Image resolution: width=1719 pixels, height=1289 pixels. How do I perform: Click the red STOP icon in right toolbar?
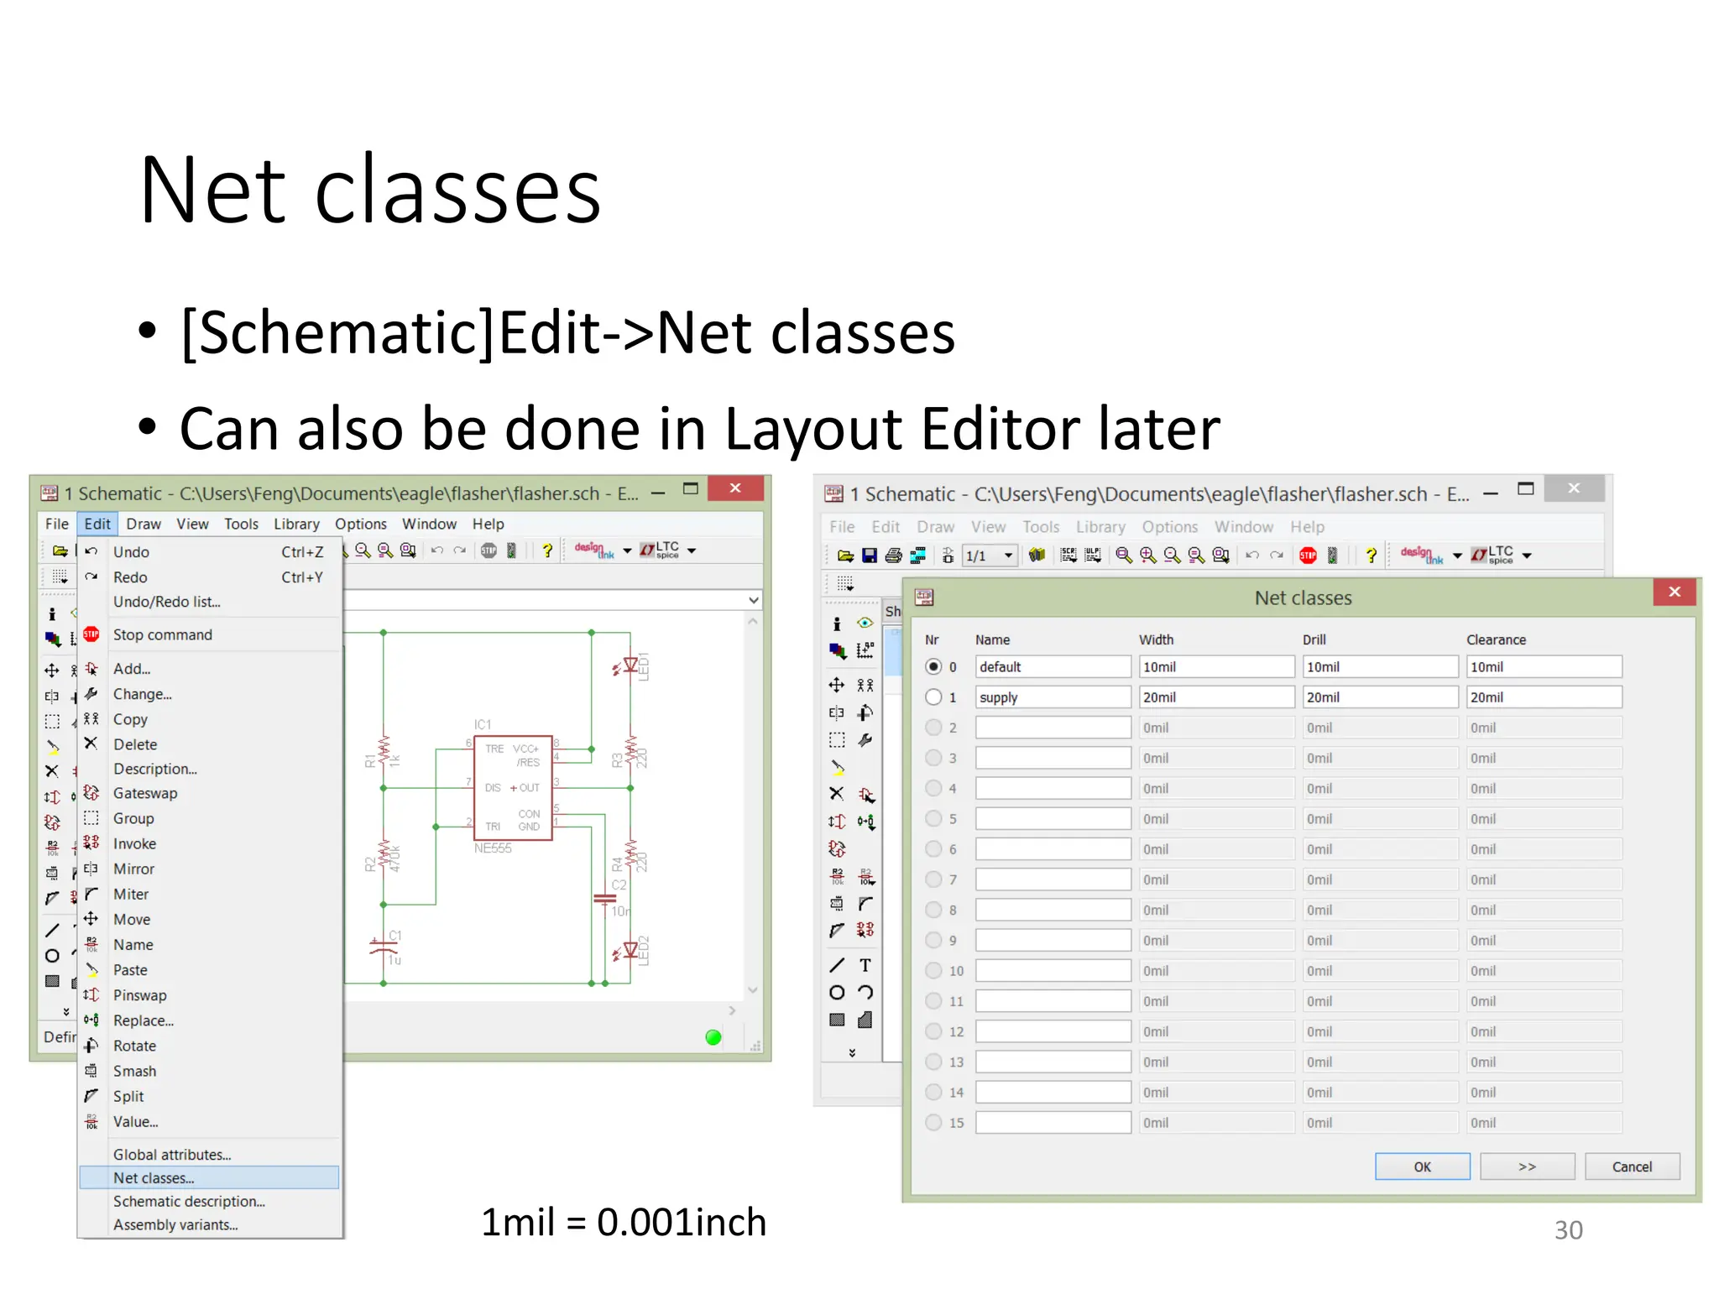[x=1308, y=555]
